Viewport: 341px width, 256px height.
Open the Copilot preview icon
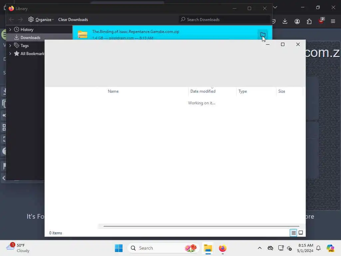point(330,248)
